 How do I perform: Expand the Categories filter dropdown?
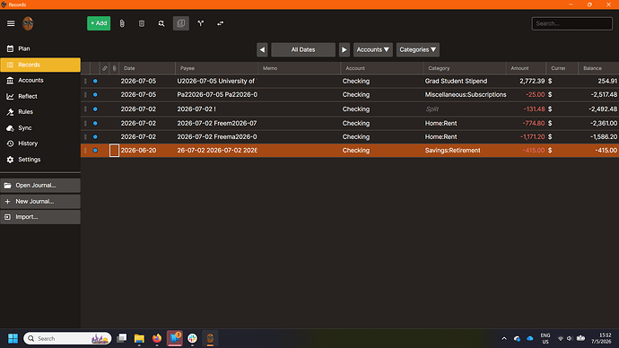(418, 49)
